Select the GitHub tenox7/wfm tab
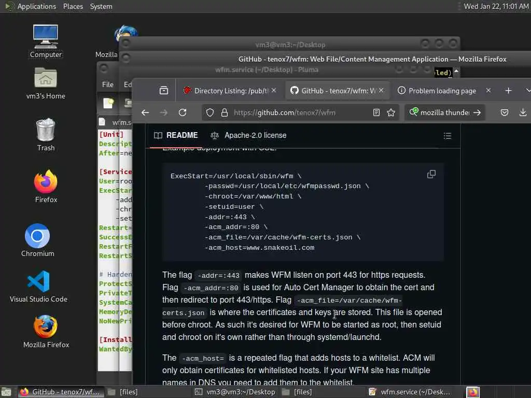 337,91
